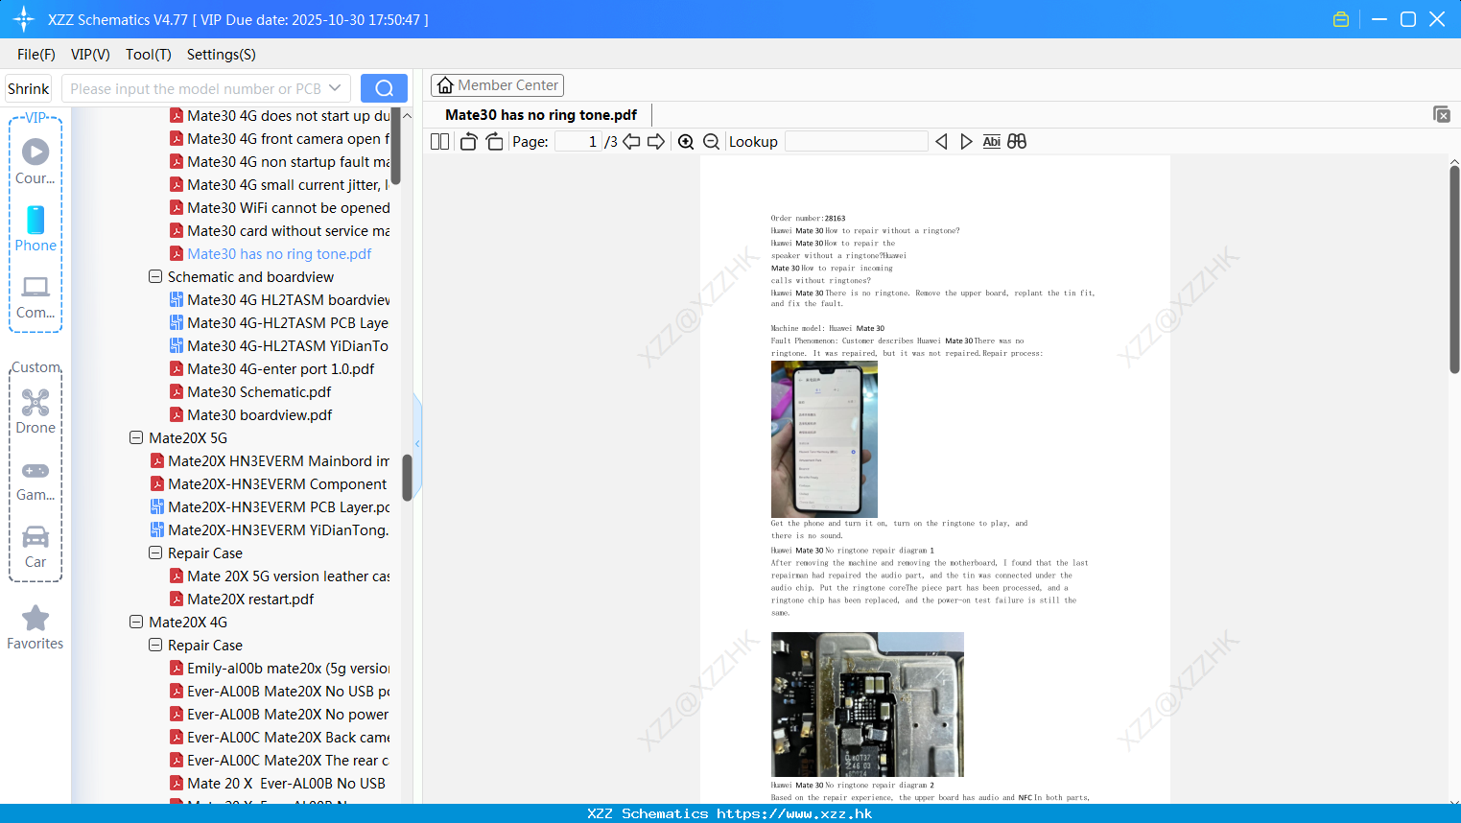Click the detach document window icon
1461x823 pixels.
click(x=1442, y=114)
